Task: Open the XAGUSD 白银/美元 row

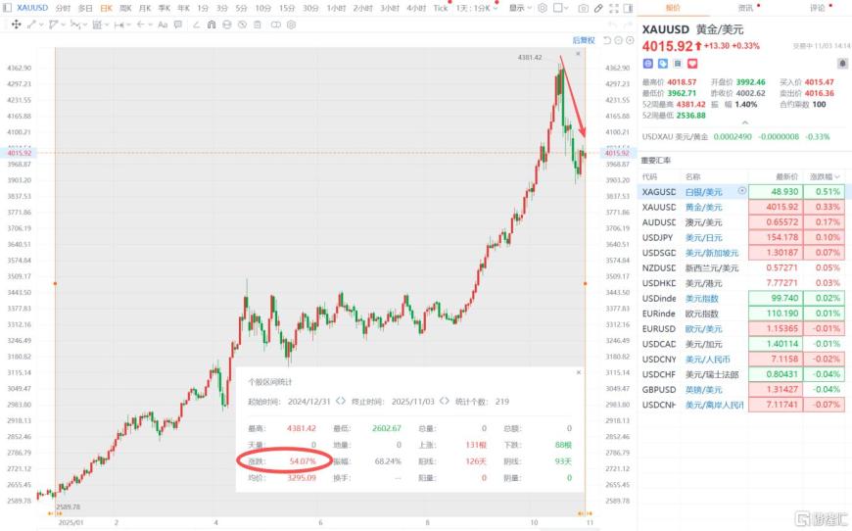Action: click(x=741, y=191)
